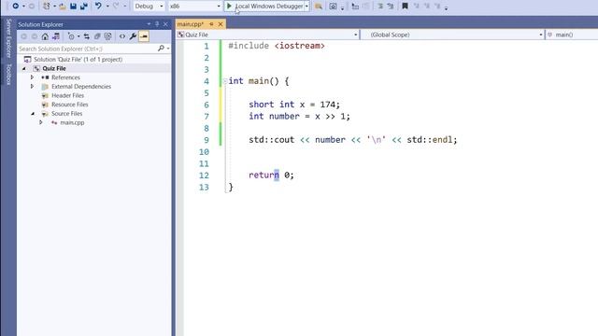Click the Open File folder icon
Screen dimensions: 598x336
click(x=63, y=7)
